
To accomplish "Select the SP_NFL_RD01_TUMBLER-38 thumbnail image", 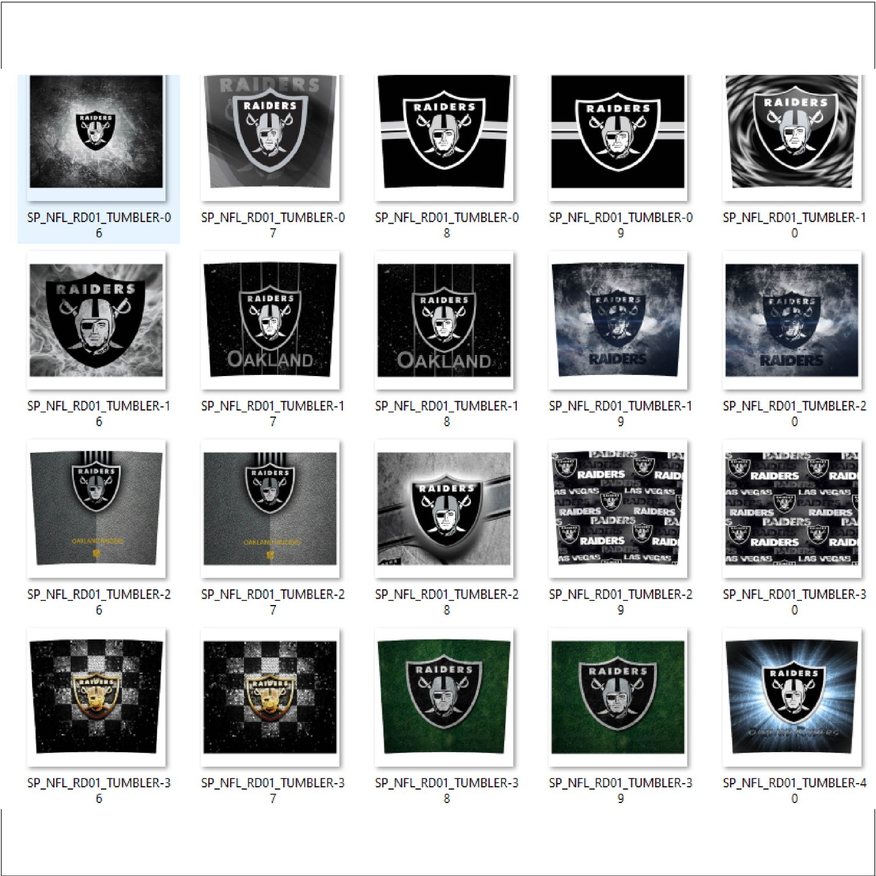I will coord(444,697).
